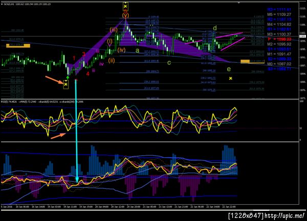
Task: Click the 20 Jan 12:00 time axis label
Action: tap(118, 207)
